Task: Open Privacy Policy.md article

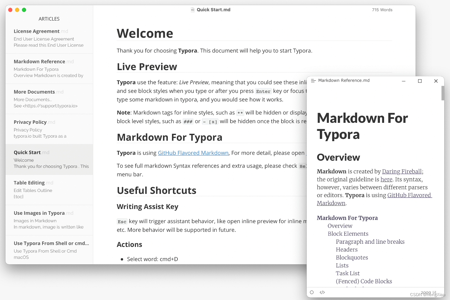Action: tap(49, 129)
